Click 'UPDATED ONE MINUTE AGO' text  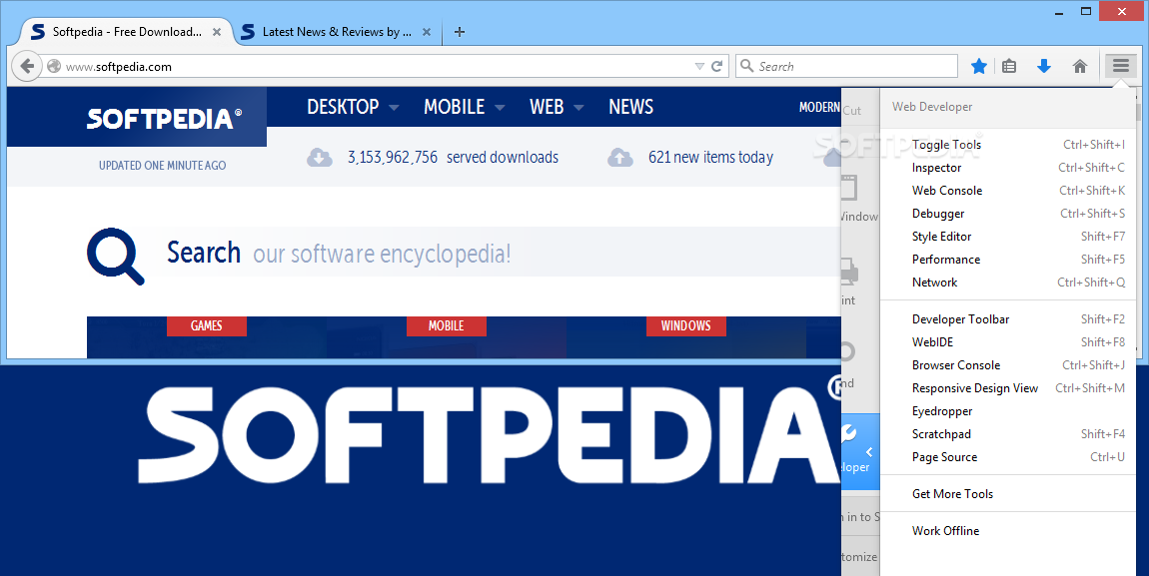(x=163, y=166)
